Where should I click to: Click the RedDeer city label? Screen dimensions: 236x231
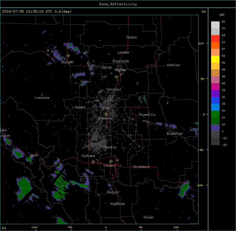point(120,70)
